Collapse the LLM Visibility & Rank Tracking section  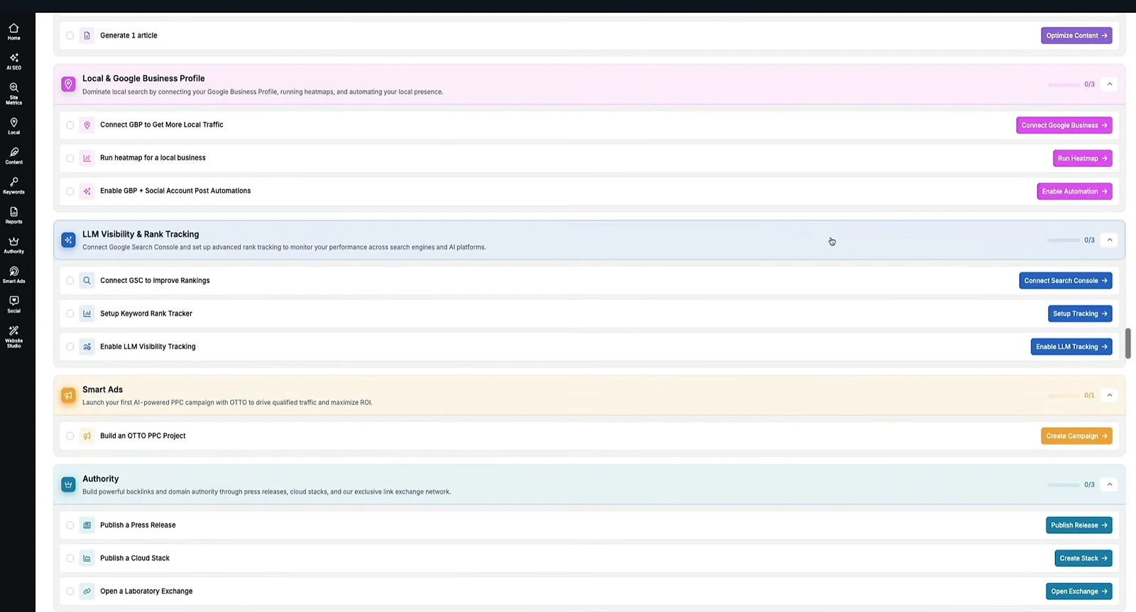[1110, 240]
